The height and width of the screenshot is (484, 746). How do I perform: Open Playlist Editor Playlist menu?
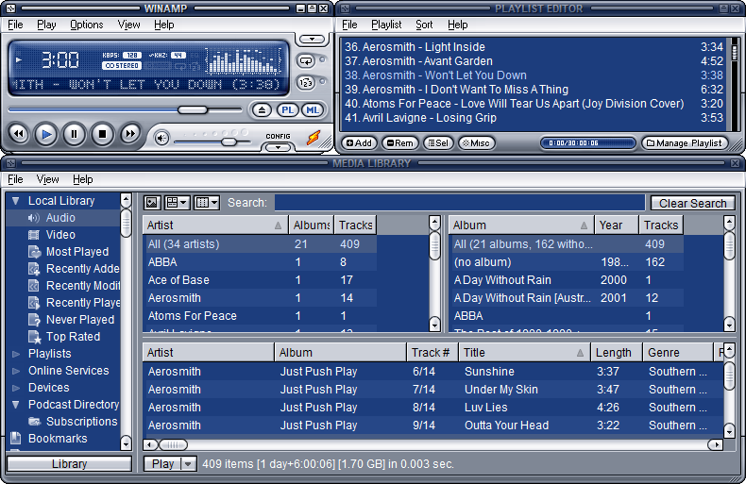point(386,25)
